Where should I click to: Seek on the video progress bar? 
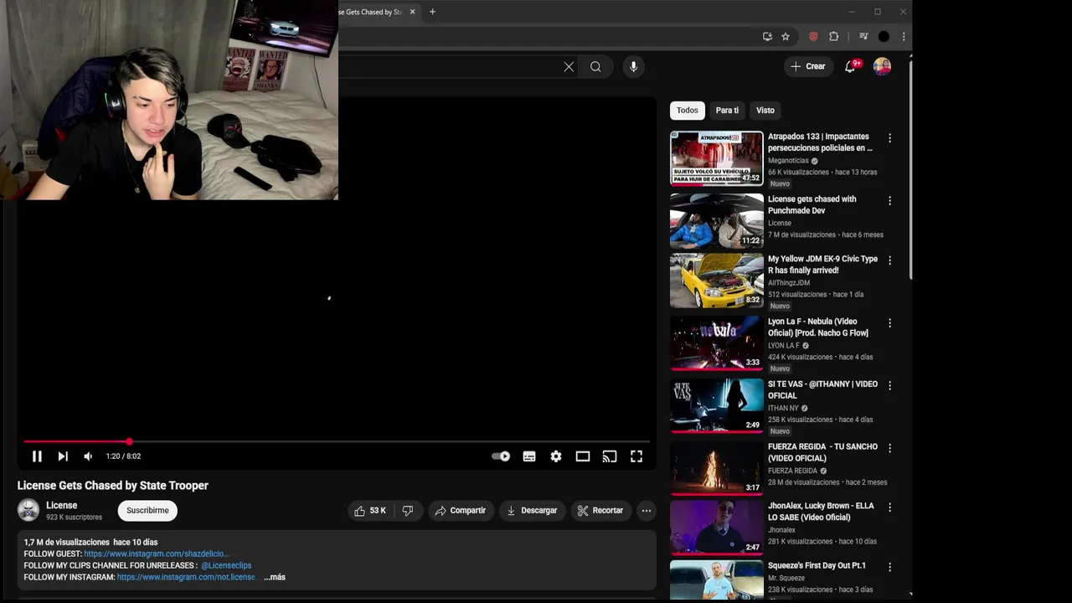(337, 441)
